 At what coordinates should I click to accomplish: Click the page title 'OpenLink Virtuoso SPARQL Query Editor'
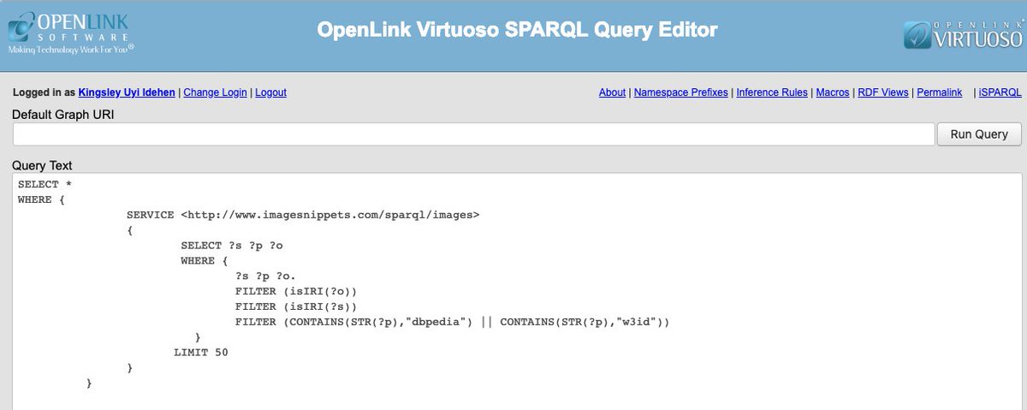tap(517, 30)
